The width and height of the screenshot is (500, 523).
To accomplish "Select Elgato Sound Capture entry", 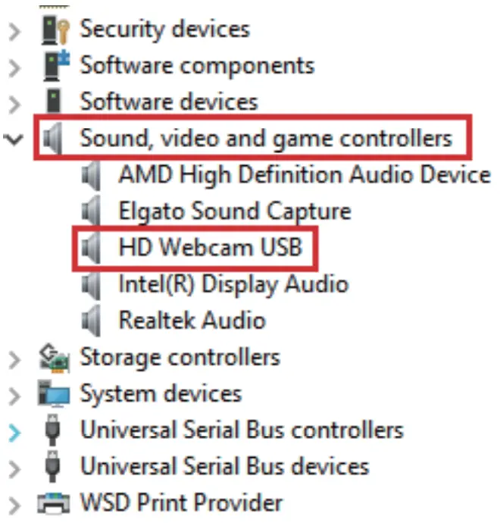I will point(234,211).
